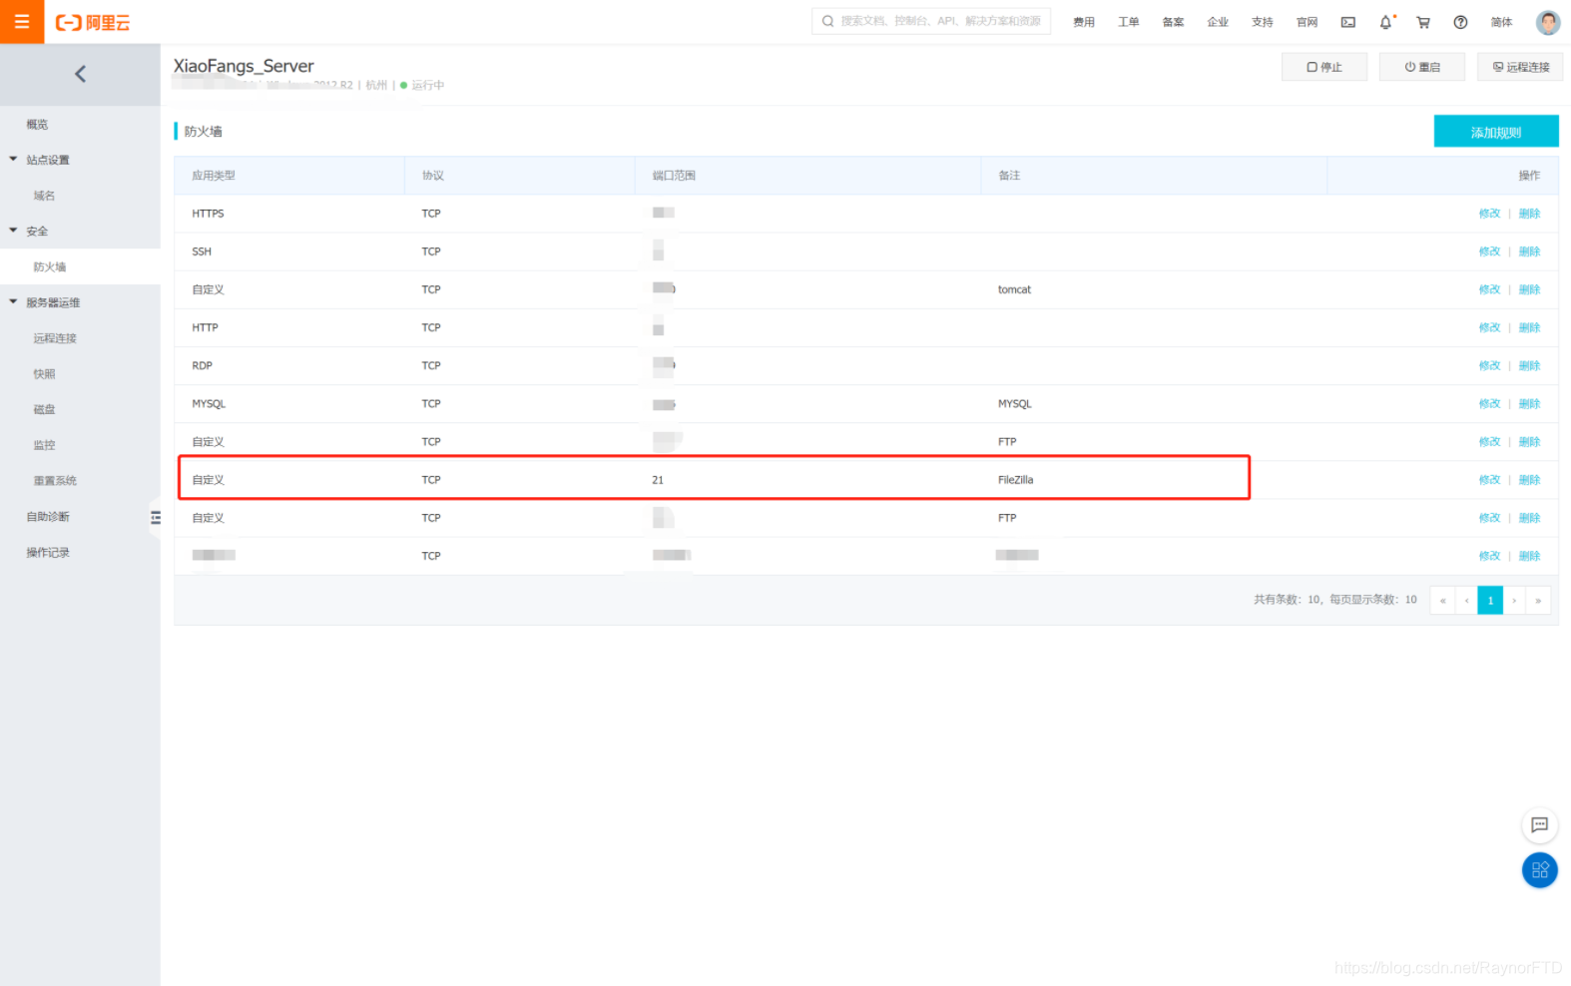Click the Alibaba Cloud logo
The image size is (1571, 986).
tap(93, 23)
